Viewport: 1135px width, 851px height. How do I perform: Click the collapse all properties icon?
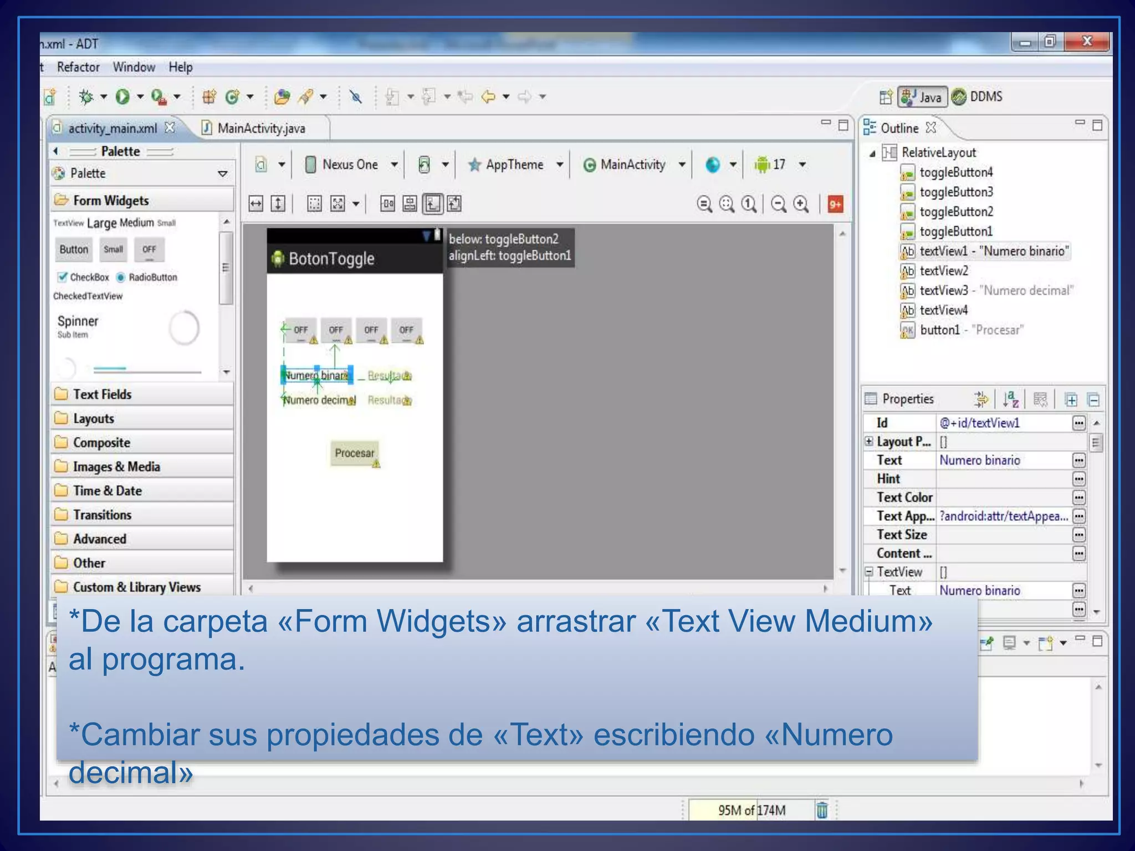coord(1093,399)
